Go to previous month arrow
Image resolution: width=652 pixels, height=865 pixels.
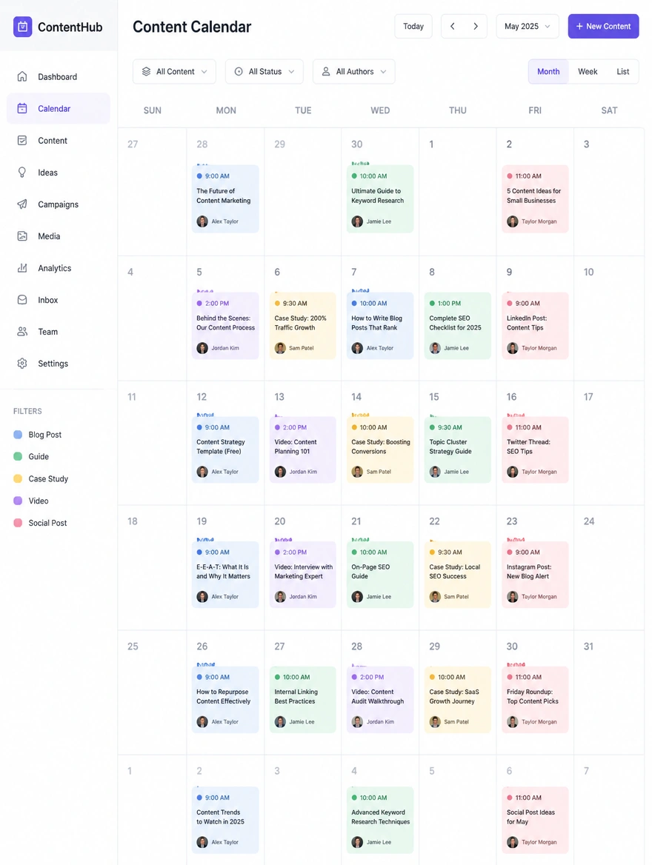coord(453,27)
